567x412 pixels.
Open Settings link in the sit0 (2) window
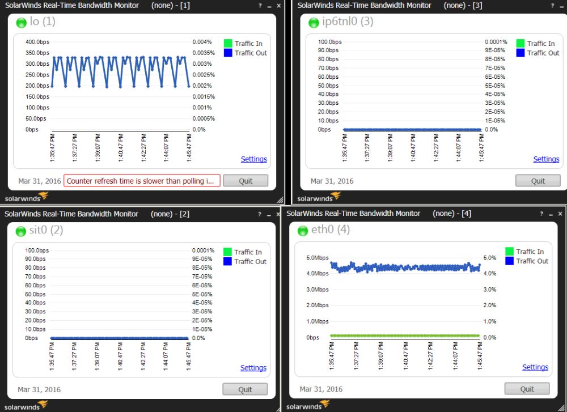253,368
